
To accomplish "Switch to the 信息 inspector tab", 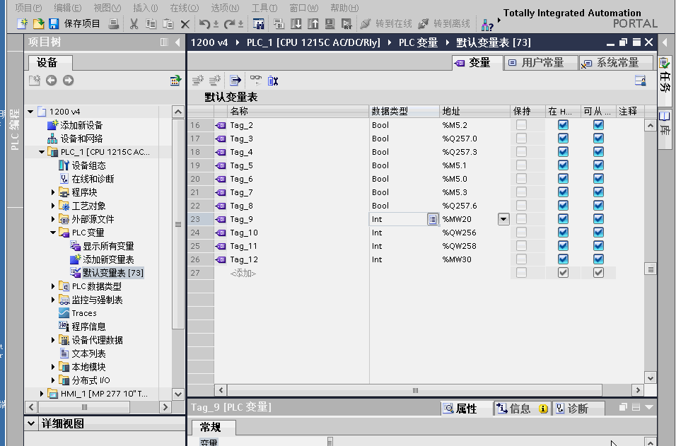I will [522, 408].
